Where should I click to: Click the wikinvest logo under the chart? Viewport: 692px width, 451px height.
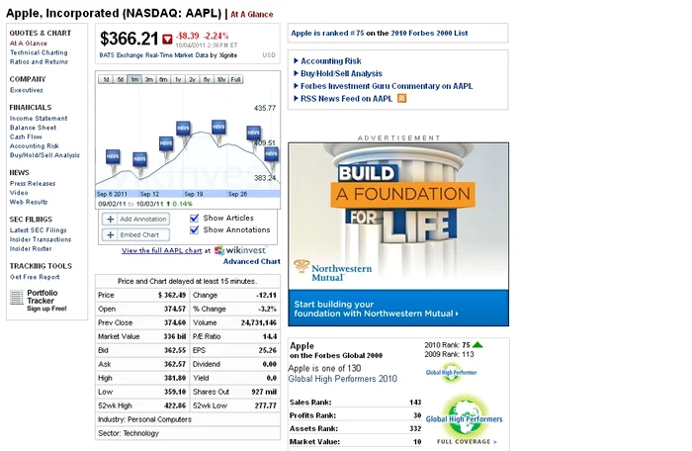pos(240,250)
